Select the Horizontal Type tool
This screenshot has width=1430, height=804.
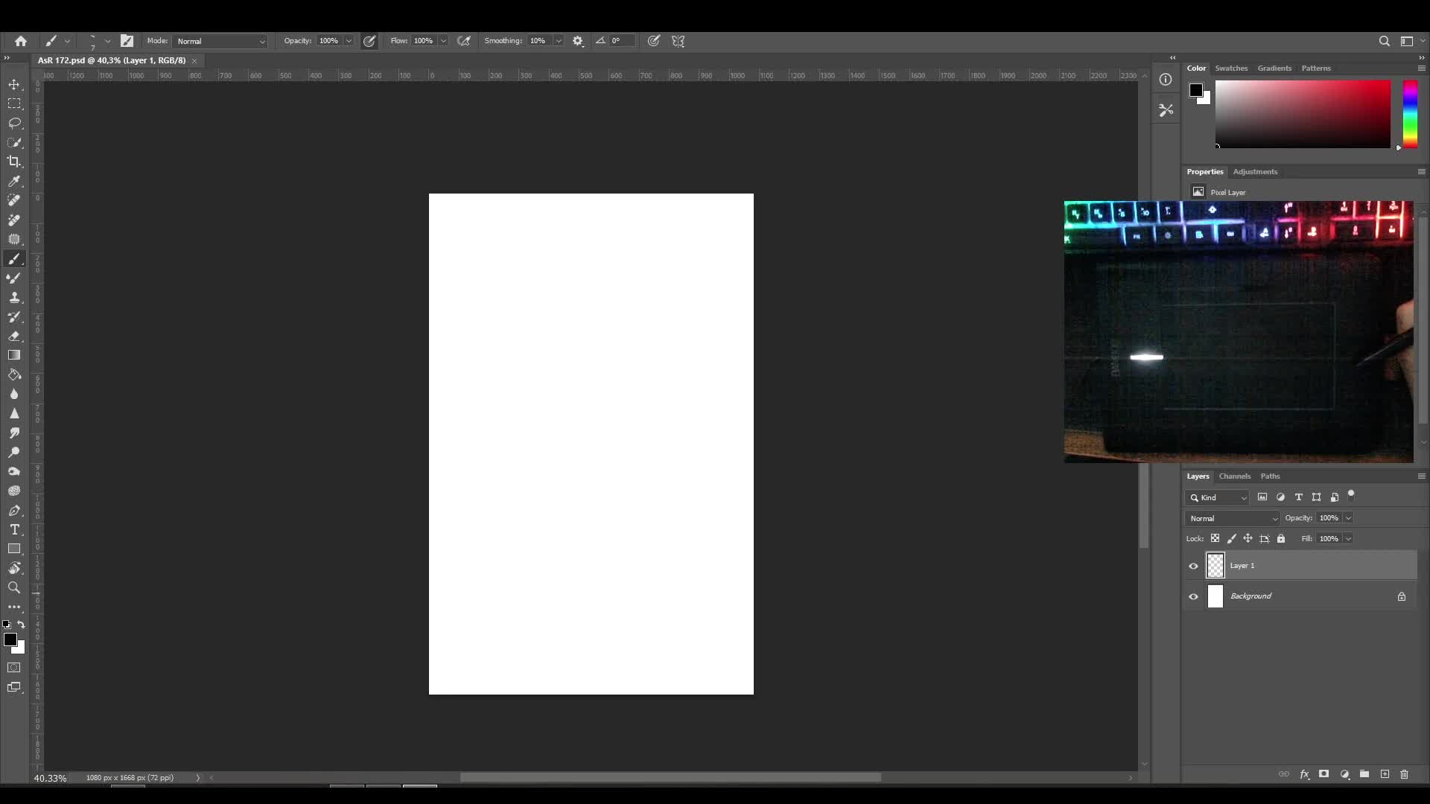pos(14,529)
